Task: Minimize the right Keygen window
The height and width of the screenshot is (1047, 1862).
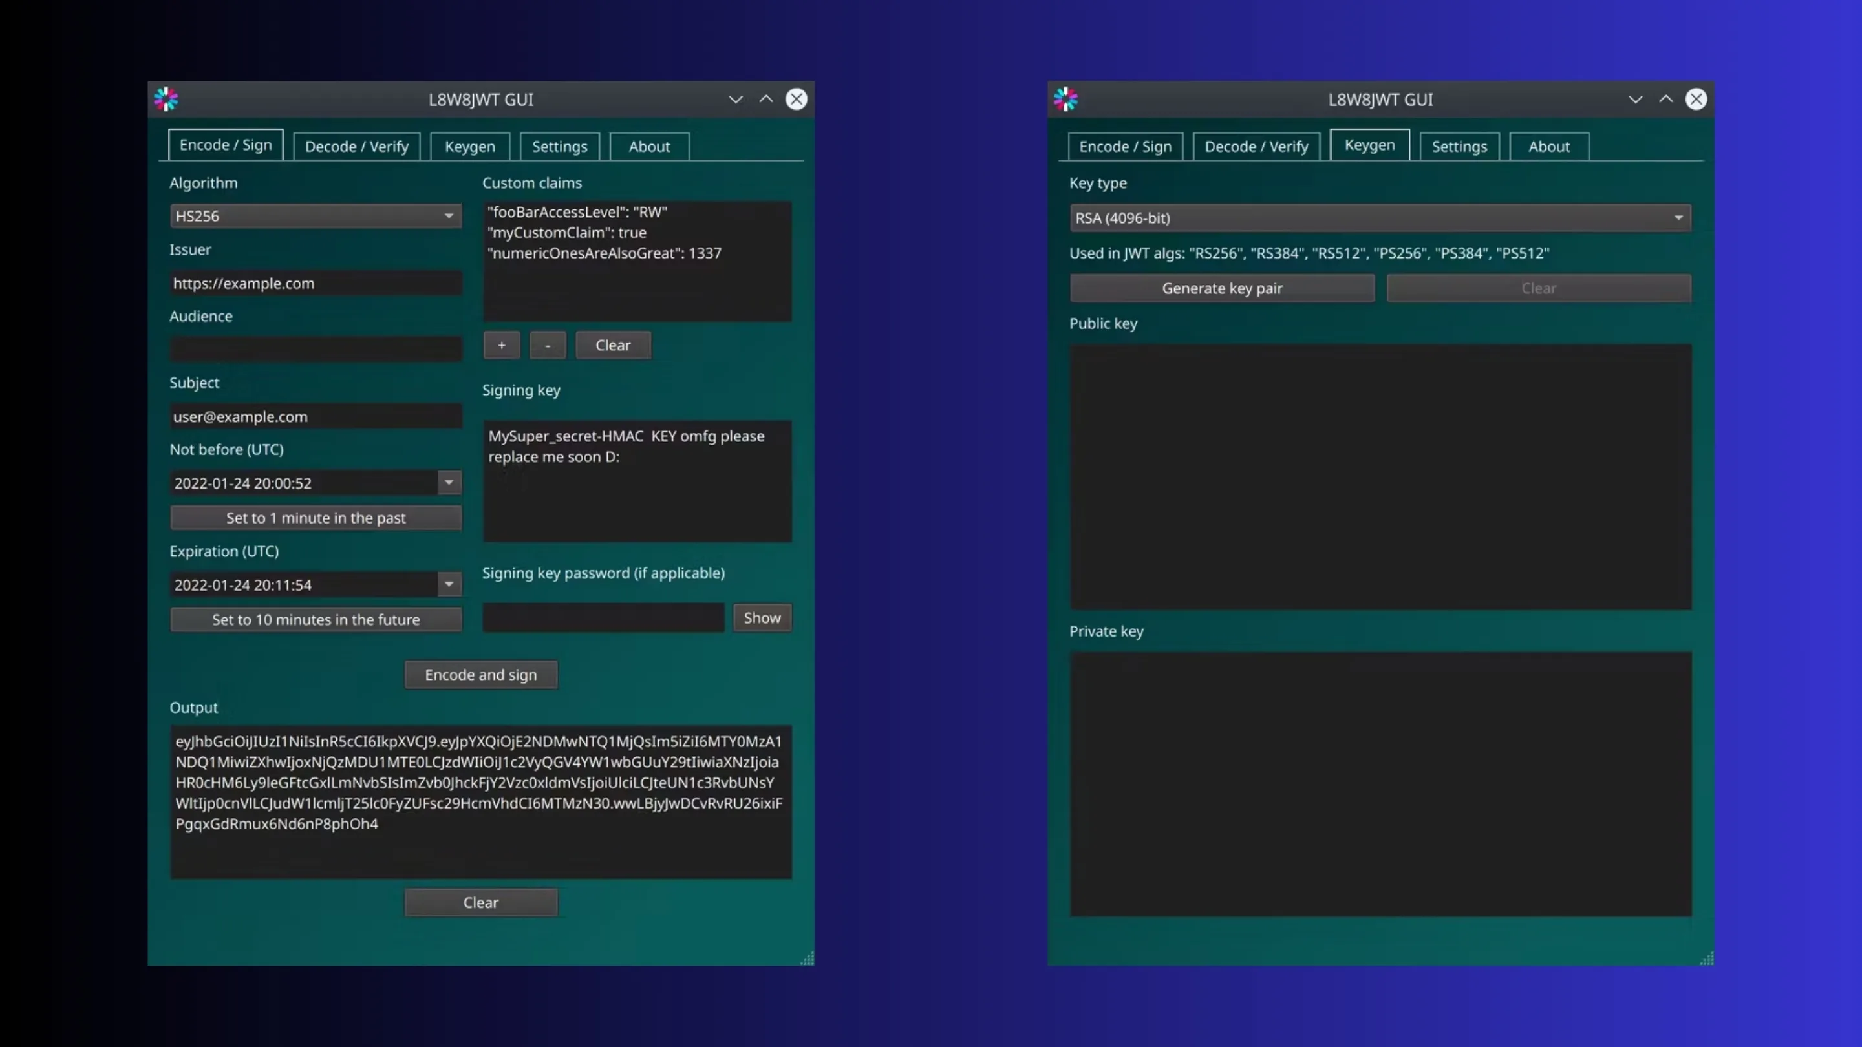Action: click(x=1636, y=99)
